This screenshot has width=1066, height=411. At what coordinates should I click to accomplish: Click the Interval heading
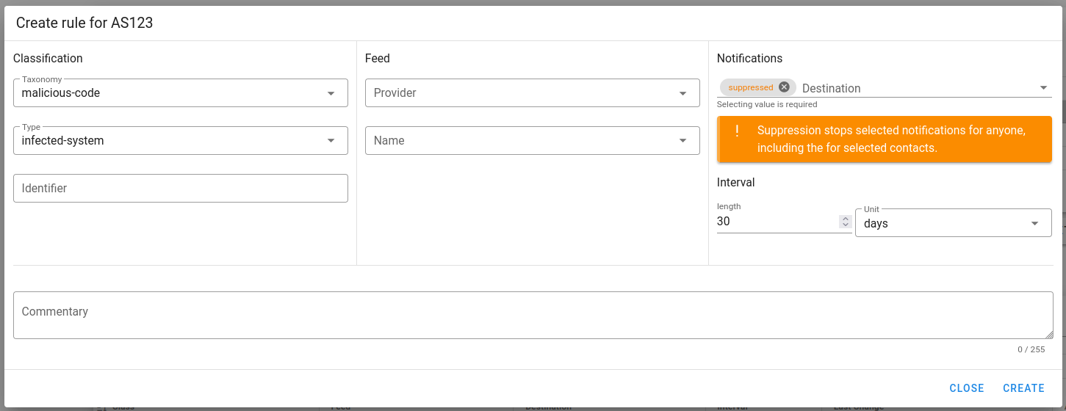pos(736,183)
